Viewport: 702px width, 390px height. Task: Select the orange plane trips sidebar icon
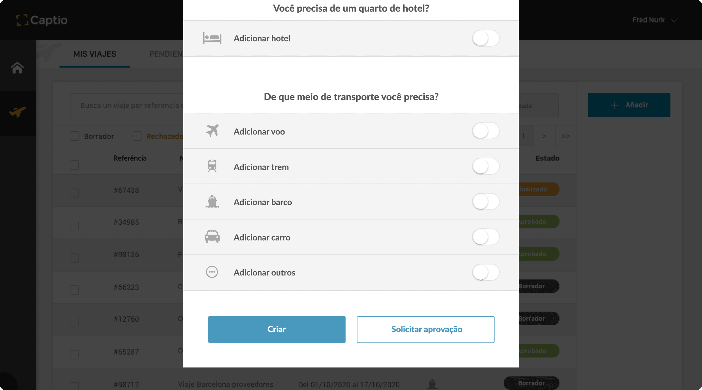17,112
